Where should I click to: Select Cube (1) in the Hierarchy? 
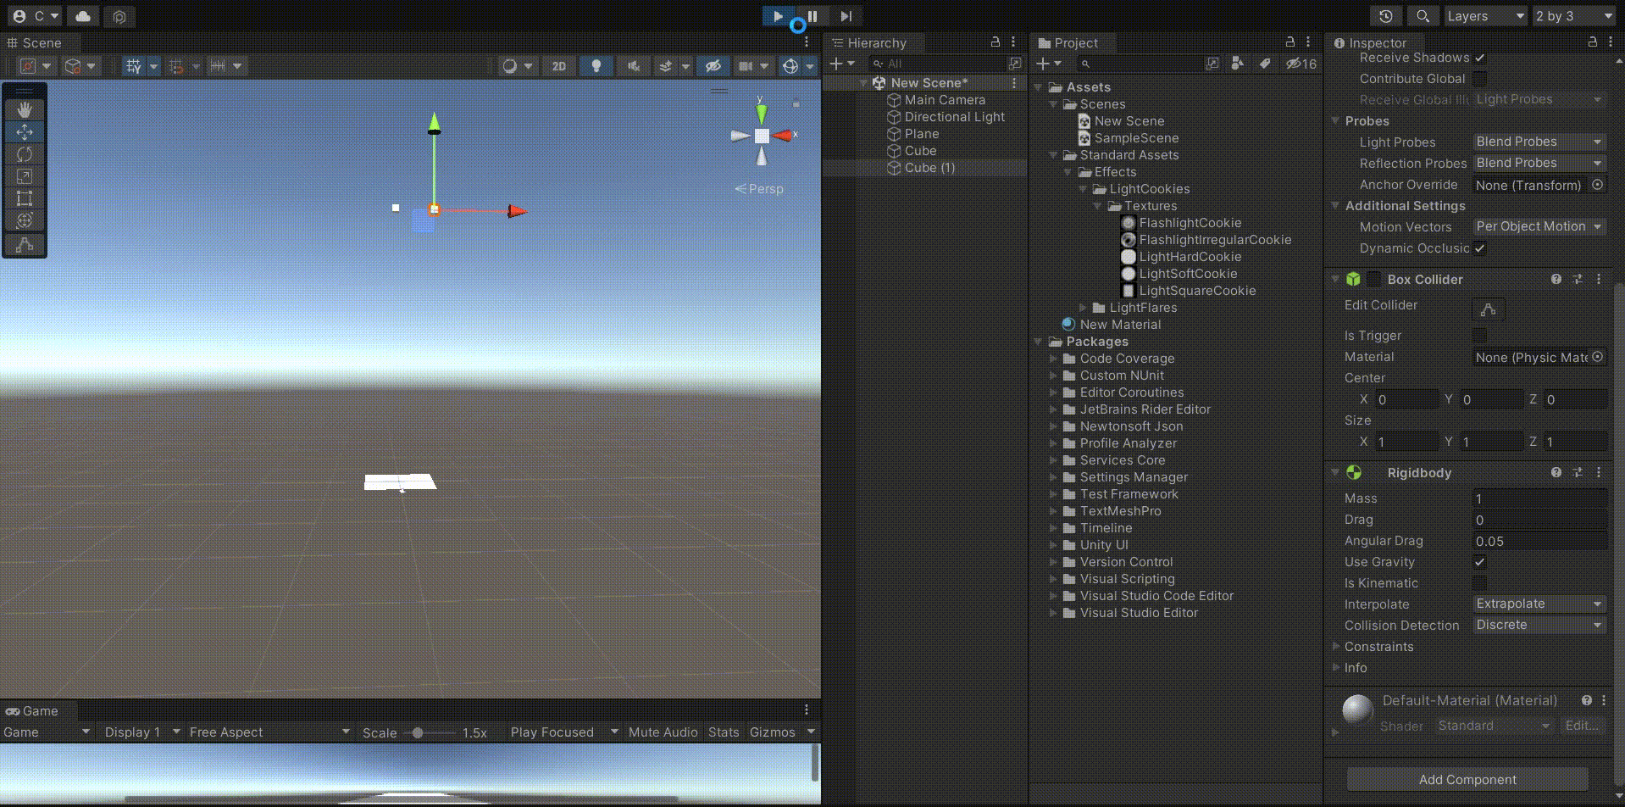(x=929, y=168)
